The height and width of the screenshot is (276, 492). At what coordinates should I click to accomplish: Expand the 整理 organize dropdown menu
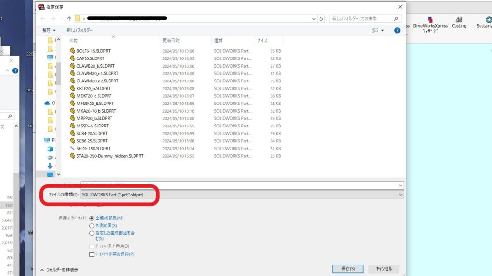pyautogui.click(x=49, y=30)
